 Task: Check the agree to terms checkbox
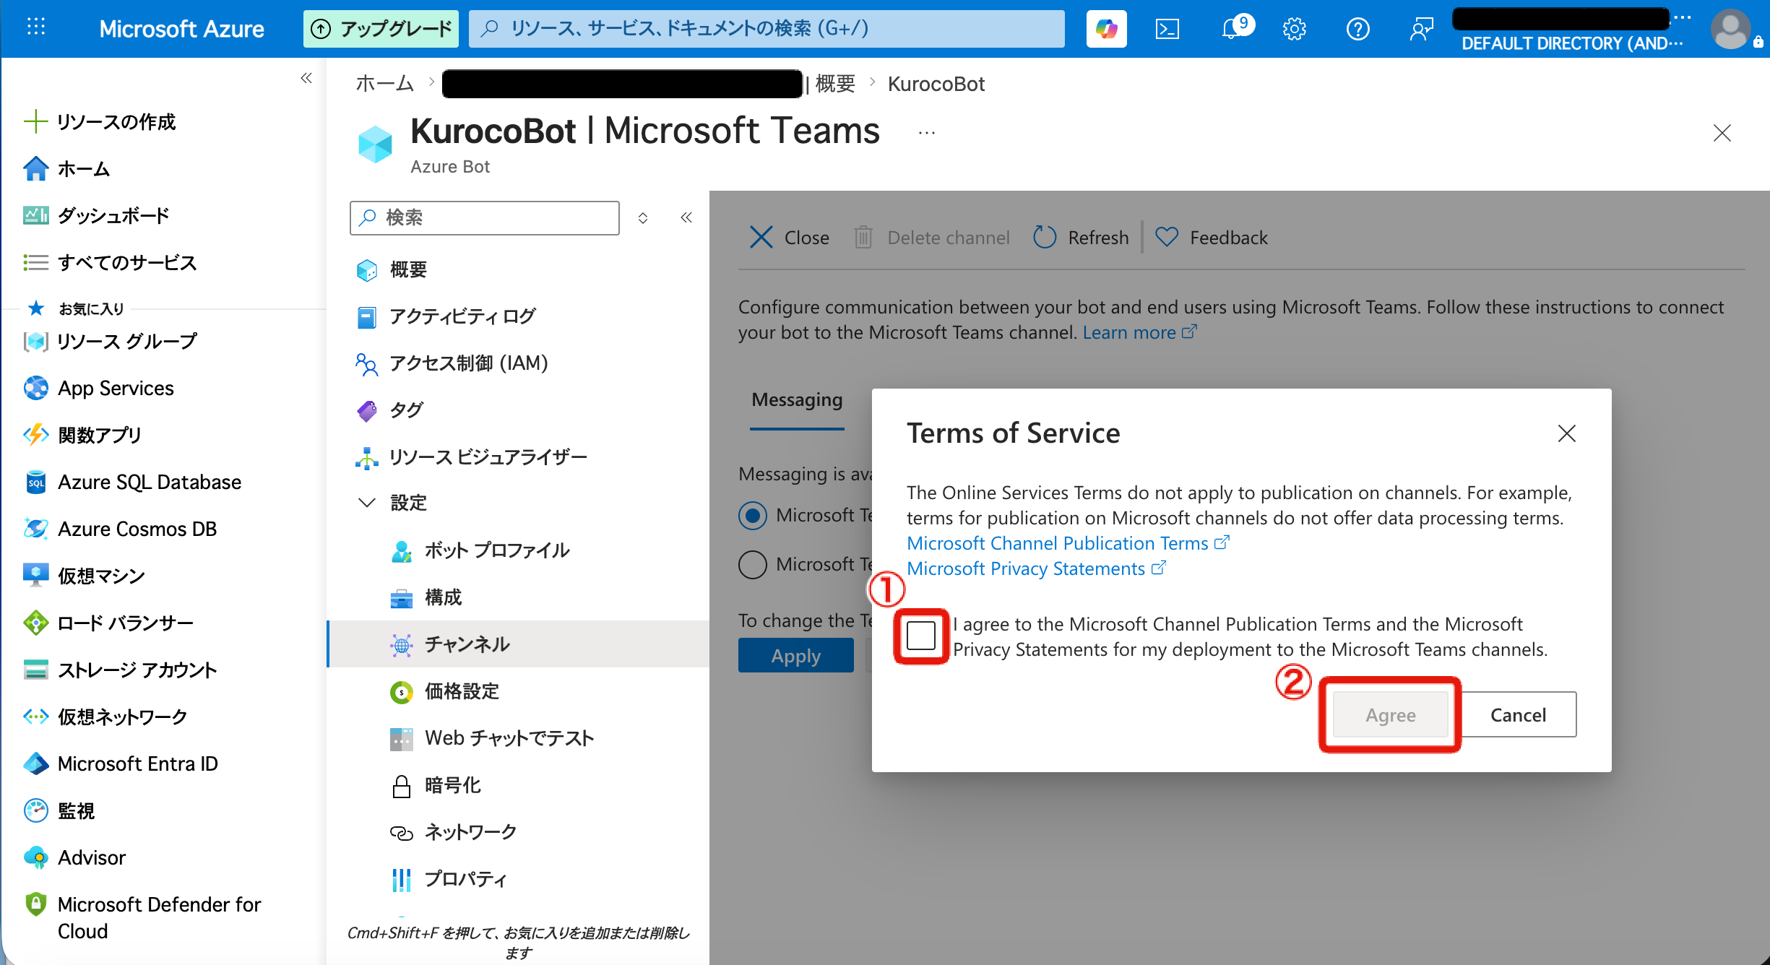(x=921, y=636)
